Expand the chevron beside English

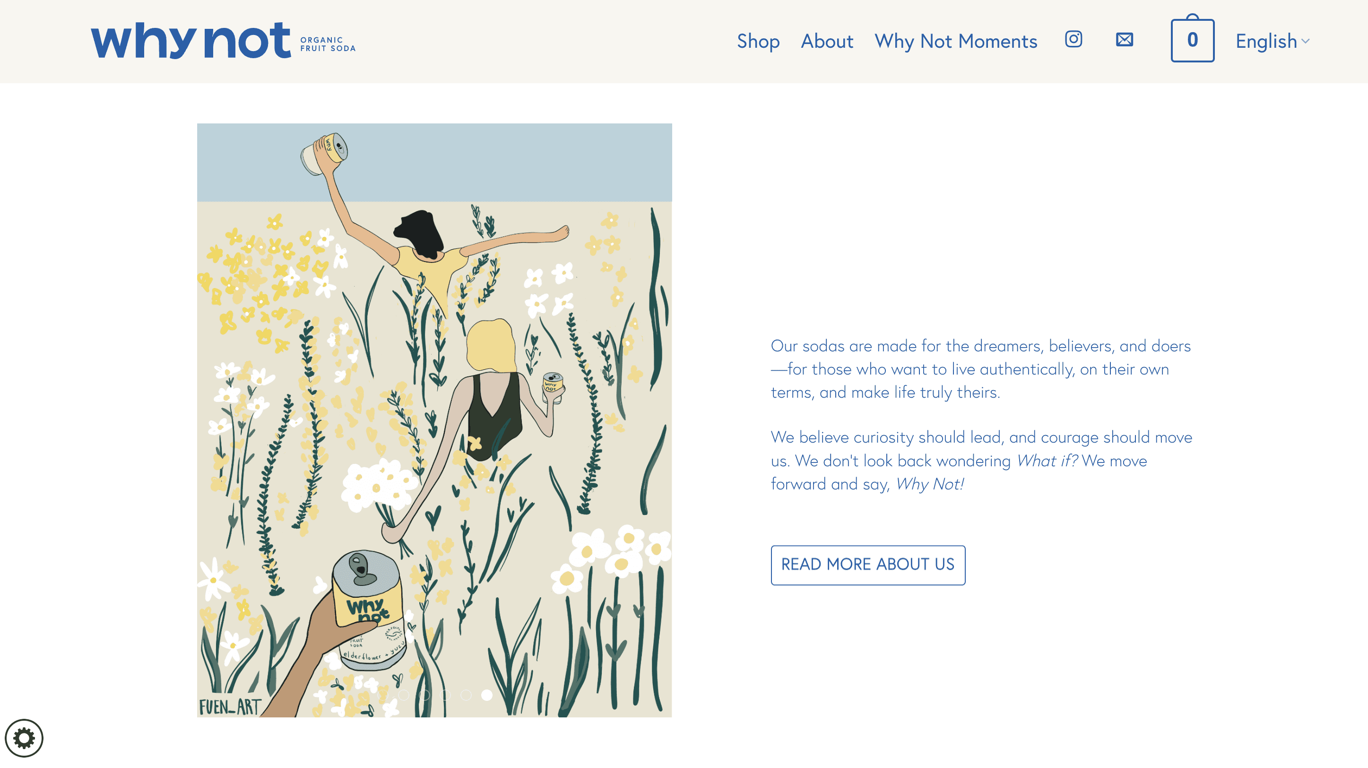point(1305,42)
